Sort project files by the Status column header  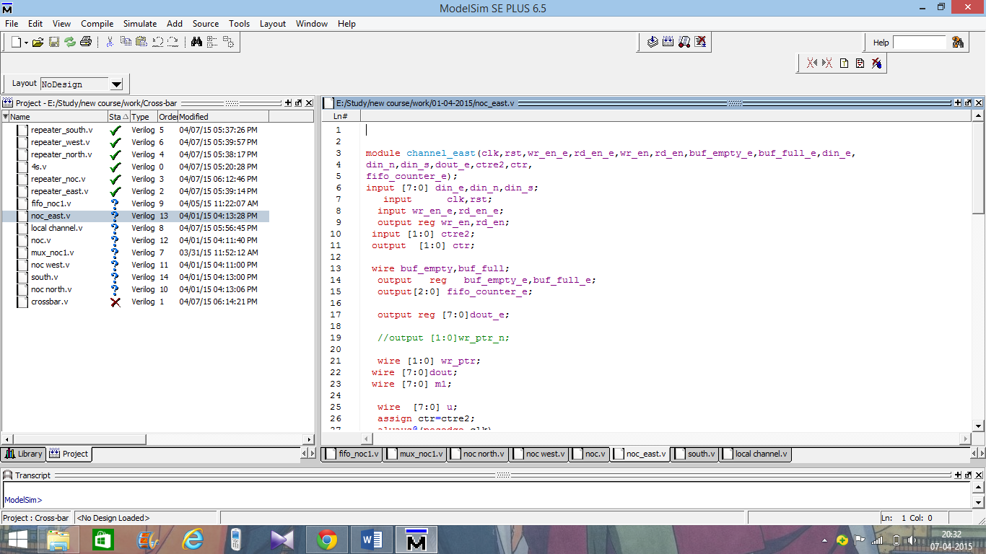coord(118,116)
